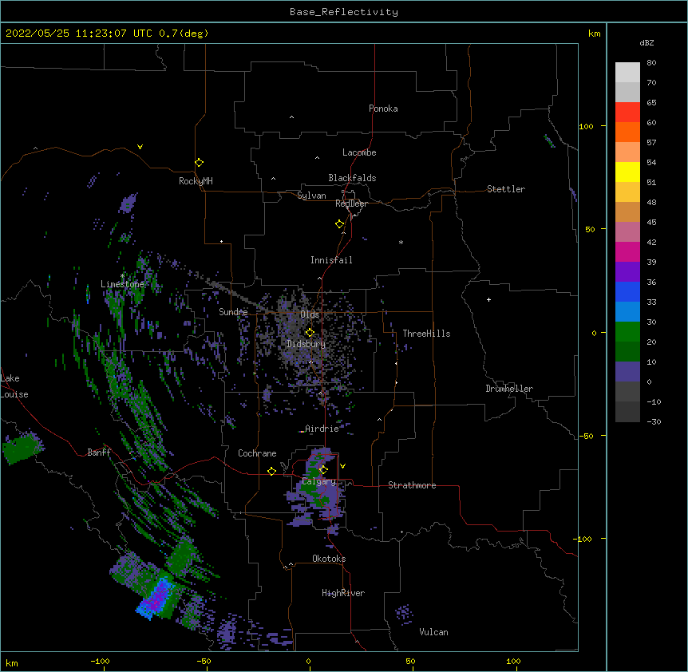Select the purple 36-39 dBZ legend swatch
The image size is (688, 672).
(627, 272)
